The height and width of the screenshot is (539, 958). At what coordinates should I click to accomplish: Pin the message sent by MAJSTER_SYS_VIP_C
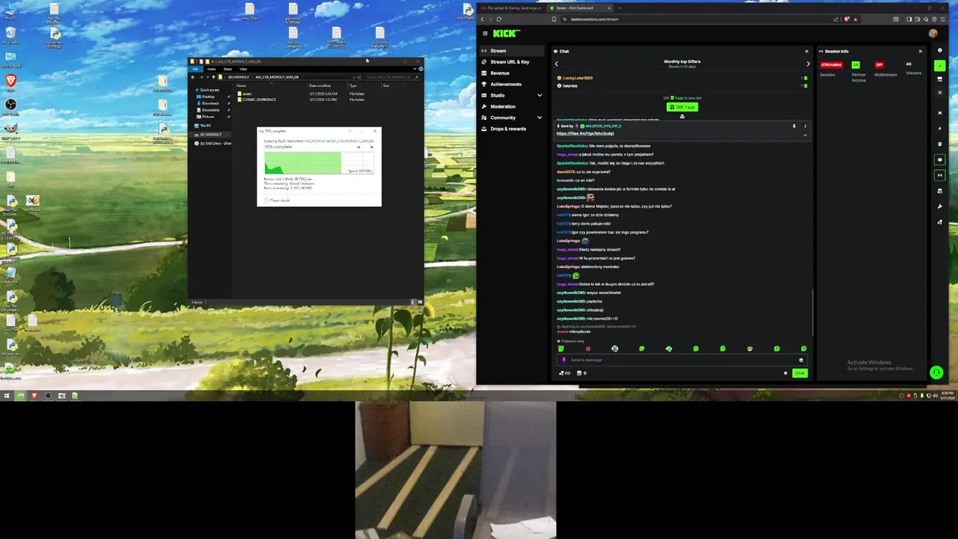click(x=794, y=126)
